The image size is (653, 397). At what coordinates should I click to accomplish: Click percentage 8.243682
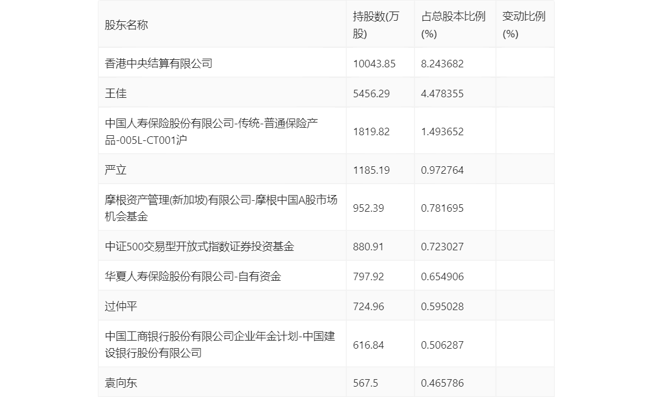[442, 64]
